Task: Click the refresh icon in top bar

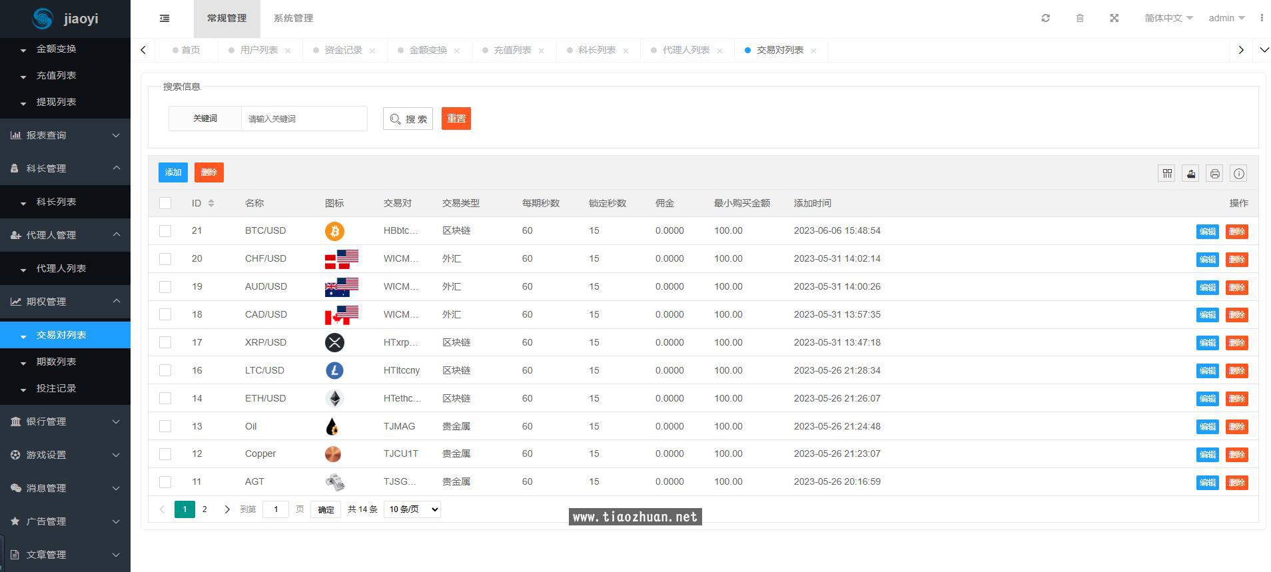Action: (x=1045, y=18)
